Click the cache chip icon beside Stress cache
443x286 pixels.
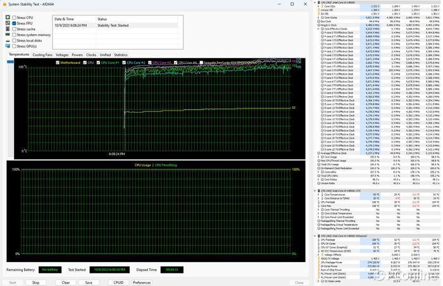point(8,29)
